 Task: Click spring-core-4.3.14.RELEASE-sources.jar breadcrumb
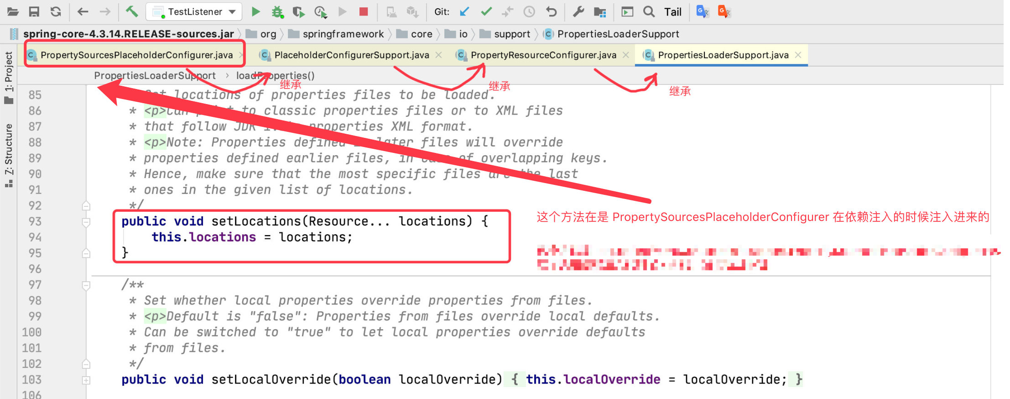click(128, 34)
